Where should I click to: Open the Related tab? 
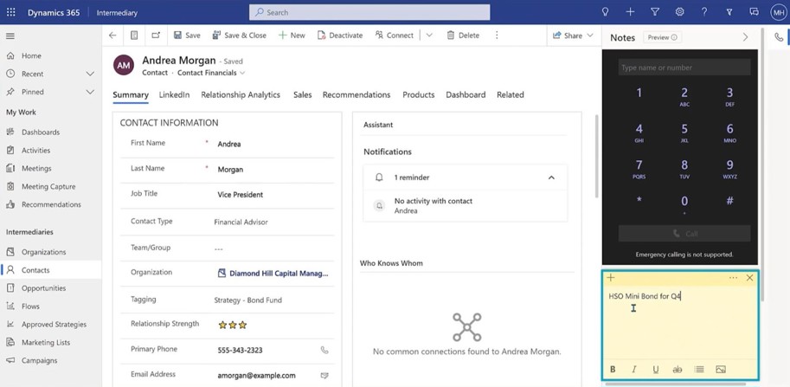pyautogui.click(x=510, y=94)
